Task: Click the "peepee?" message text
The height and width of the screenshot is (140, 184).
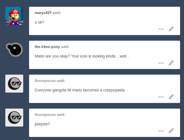Action: pyautogui.click(x=42, y=124)
